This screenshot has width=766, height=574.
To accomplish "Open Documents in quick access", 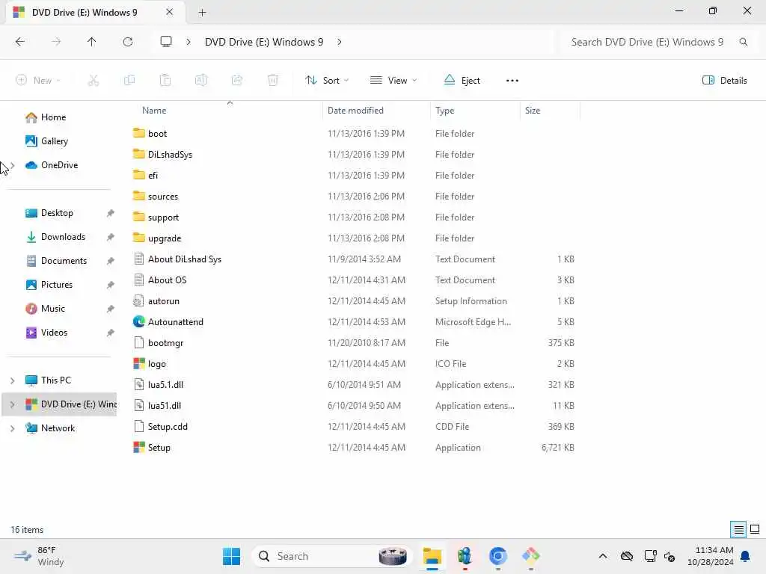I will pyautogui.click(x=55, y=261).
